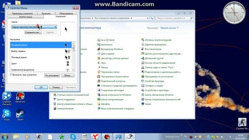Open Автозапуск in Control Panel
The height and width of the screenshot is (140, 249).
point(105,45)
